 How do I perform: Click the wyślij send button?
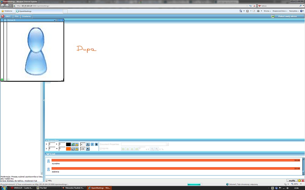292,181
